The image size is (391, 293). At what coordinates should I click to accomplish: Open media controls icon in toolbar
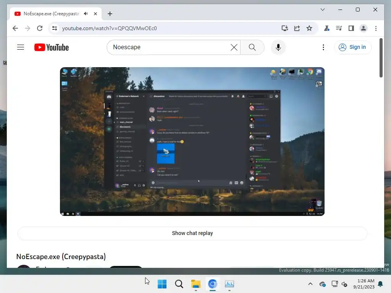pyautogui.click(x=339, y=28)
